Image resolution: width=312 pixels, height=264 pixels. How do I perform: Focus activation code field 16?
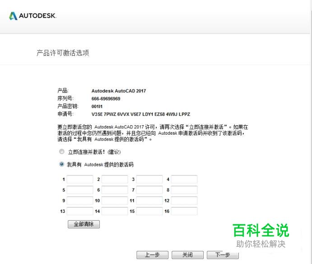click(184, 211)
